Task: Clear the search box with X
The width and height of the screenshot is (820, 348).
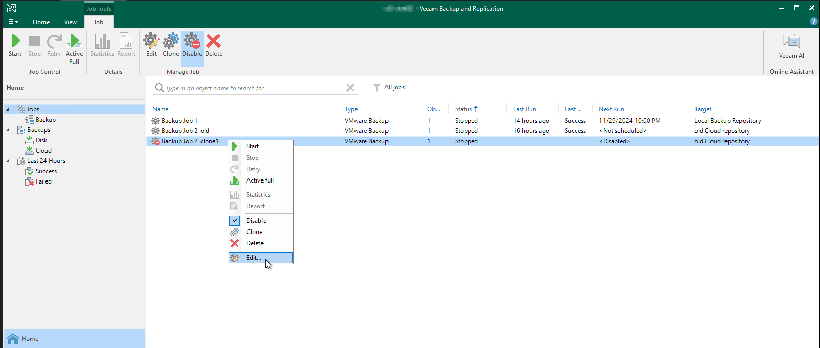Action: click(x=350, y=88)
